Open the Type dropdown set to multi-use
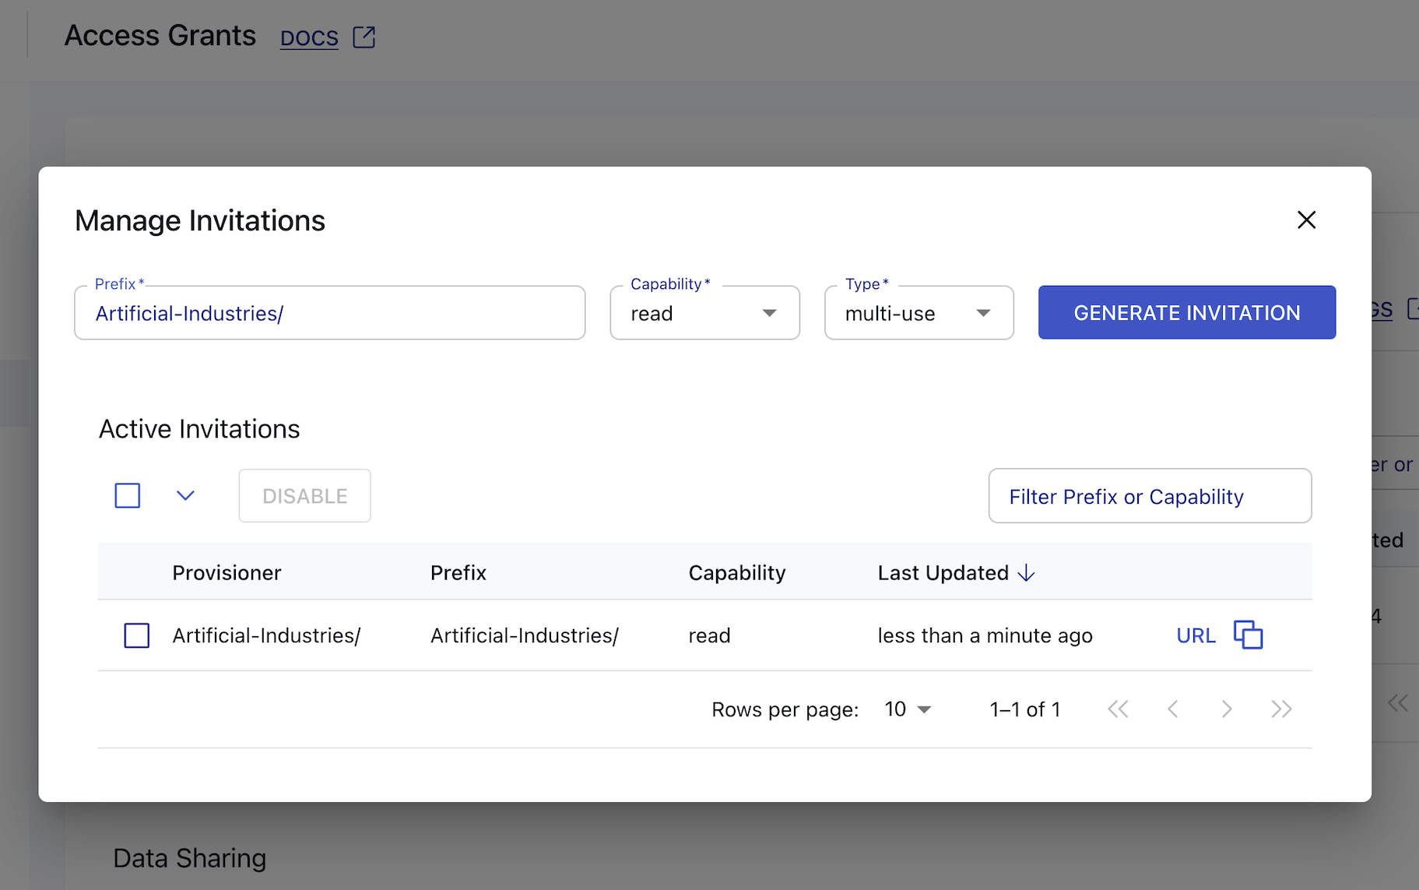 pos(918,313)
